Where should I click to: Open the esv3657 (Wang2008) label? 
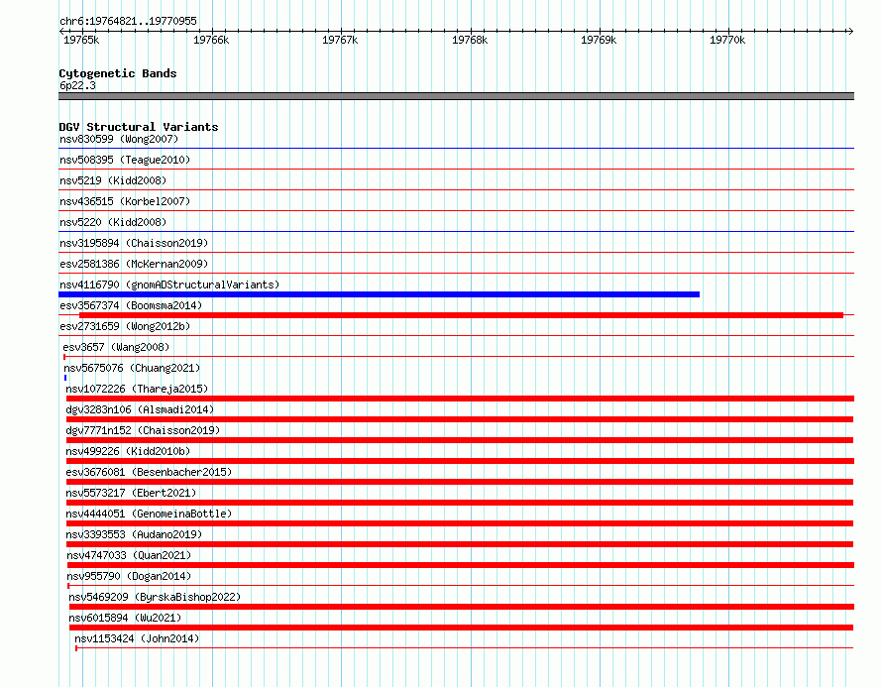point(116,347)
